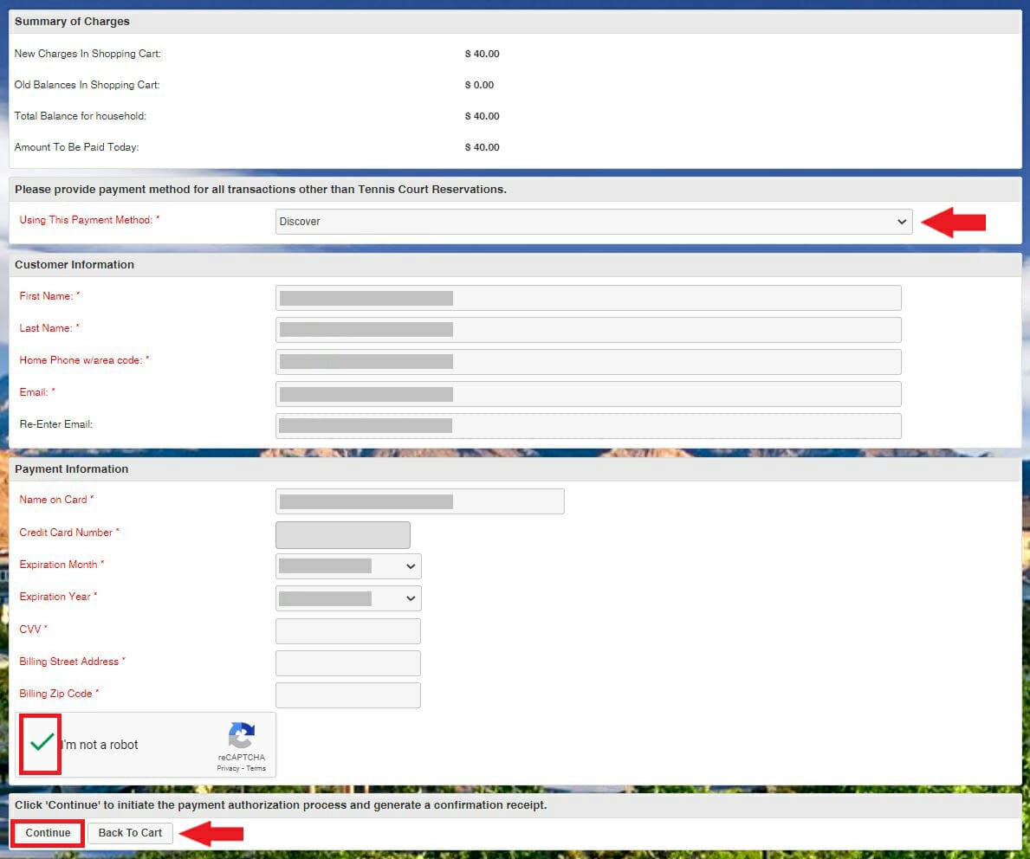Focus the Credit Card Number field
The image size is (1030, 859).
[343, 535]
